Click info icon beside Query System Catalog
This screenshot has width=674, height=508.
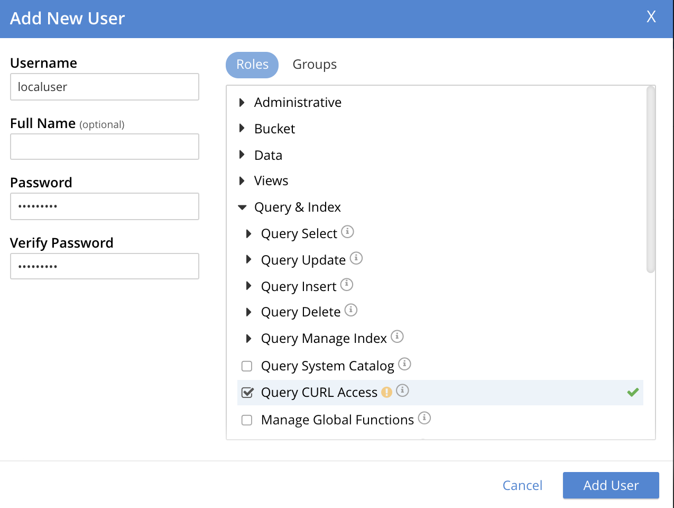(404, 364)
